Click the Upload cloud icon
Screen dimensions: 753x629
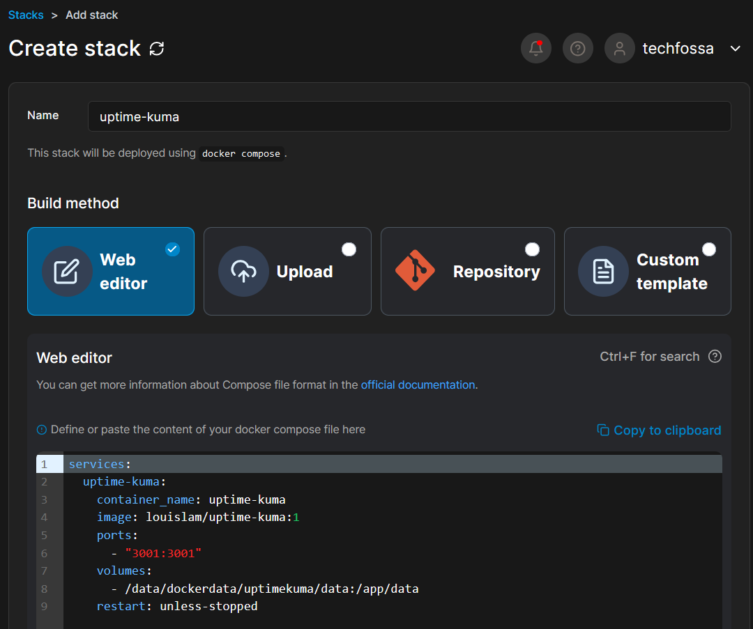[x=243, y=272]
